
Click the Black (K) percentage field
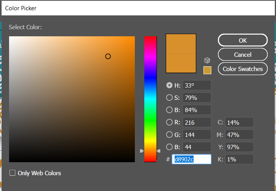(239, 159)
